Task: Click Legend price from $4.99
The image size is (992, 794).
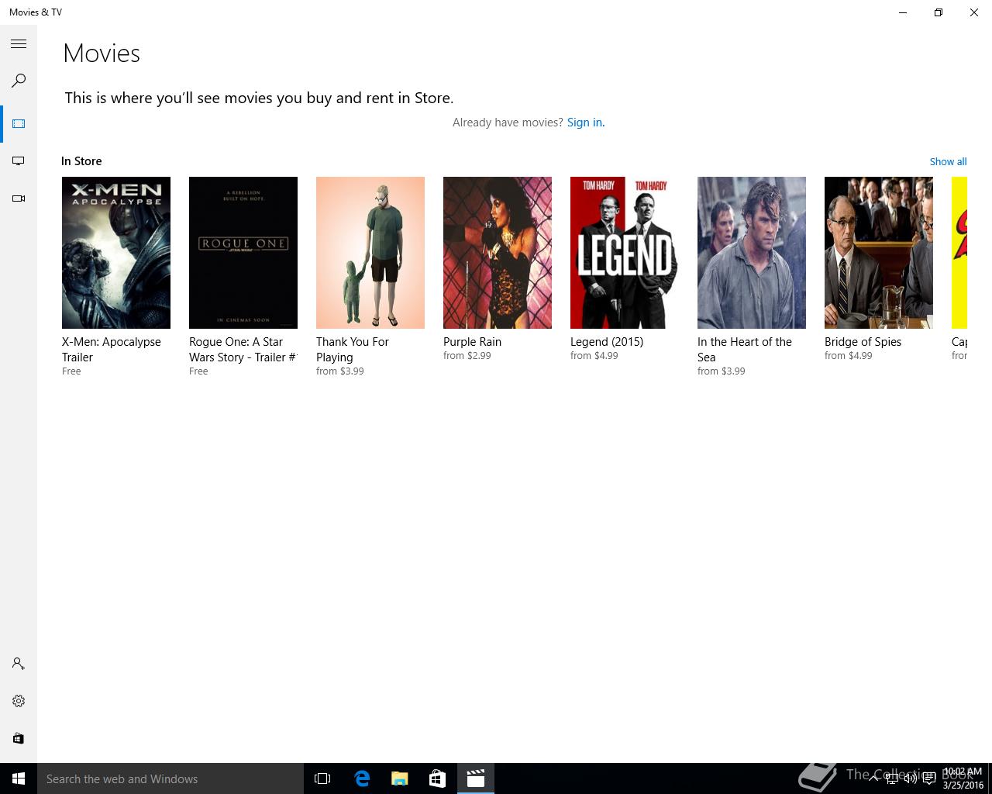Action: pyautogui.click(x=594, y=356)
